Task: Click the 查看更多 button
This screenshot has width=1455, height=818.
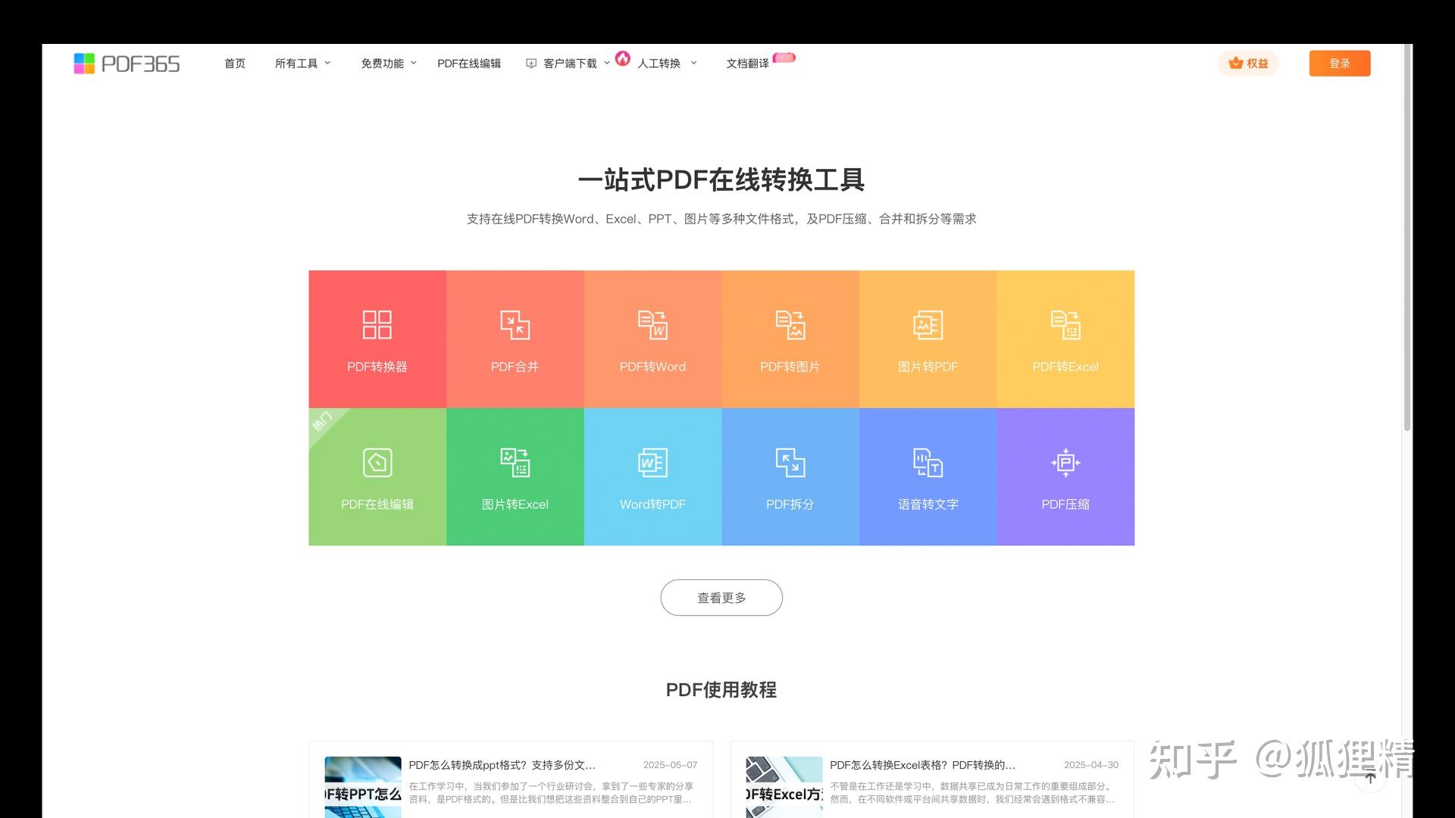Action: click(x=721, y=597)
